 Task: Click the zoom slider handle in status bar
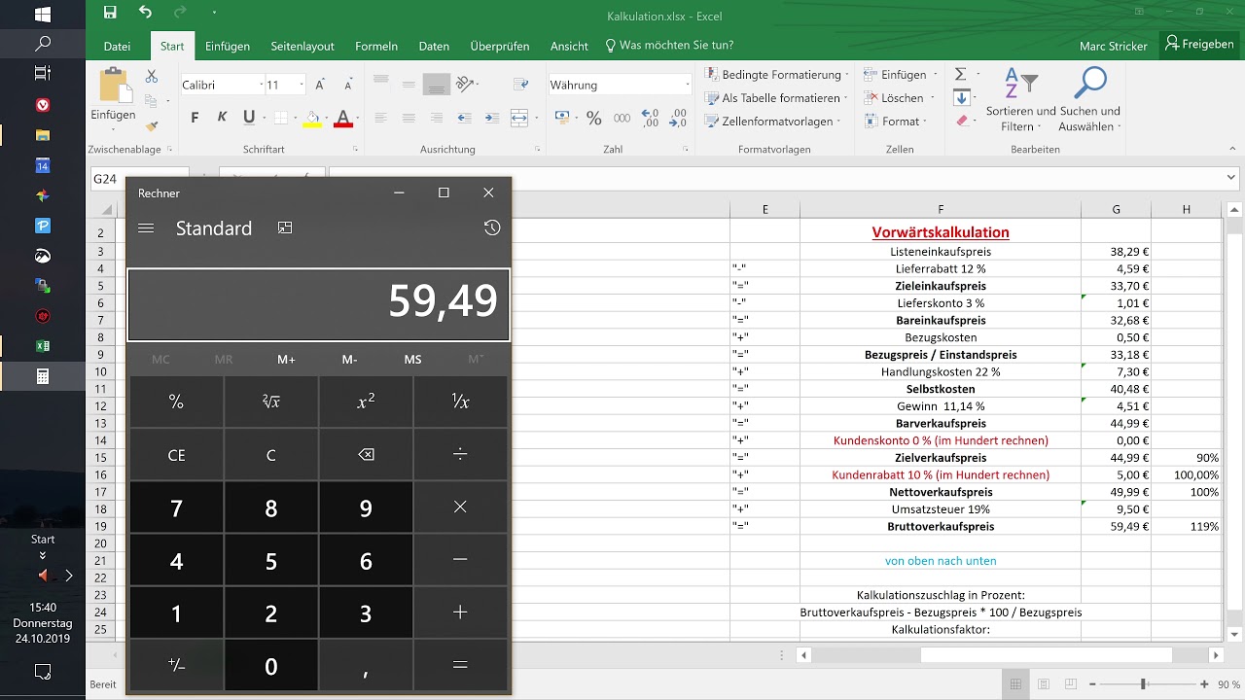click(x=1143, y=684)
